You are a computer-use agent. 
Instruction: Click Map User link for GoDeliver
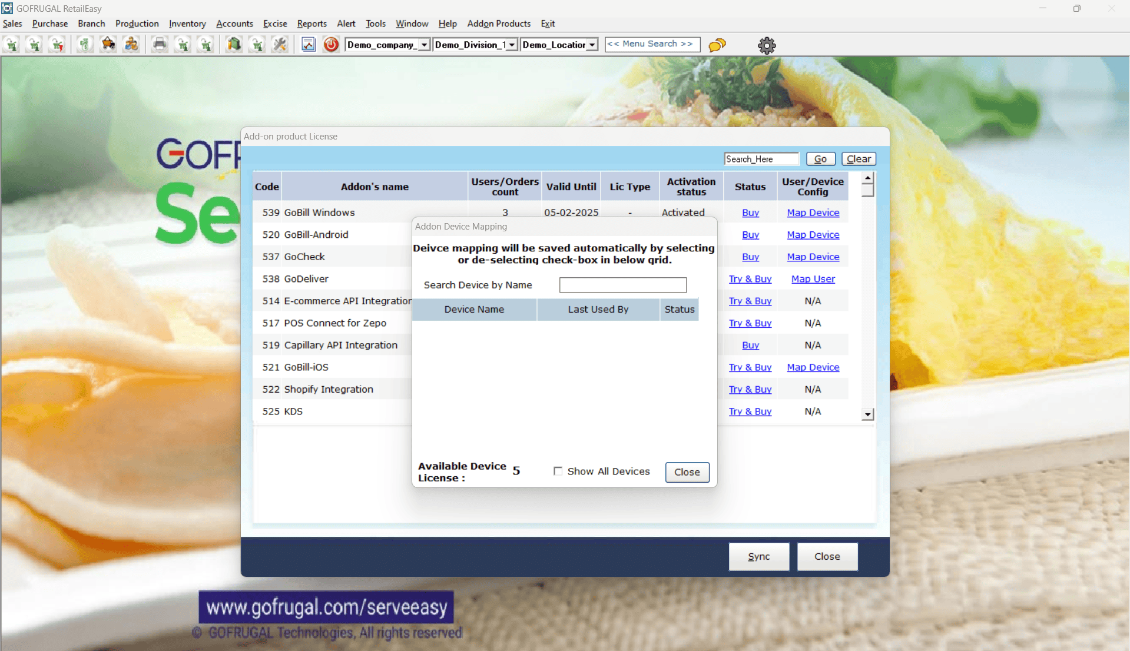(813, 279)
